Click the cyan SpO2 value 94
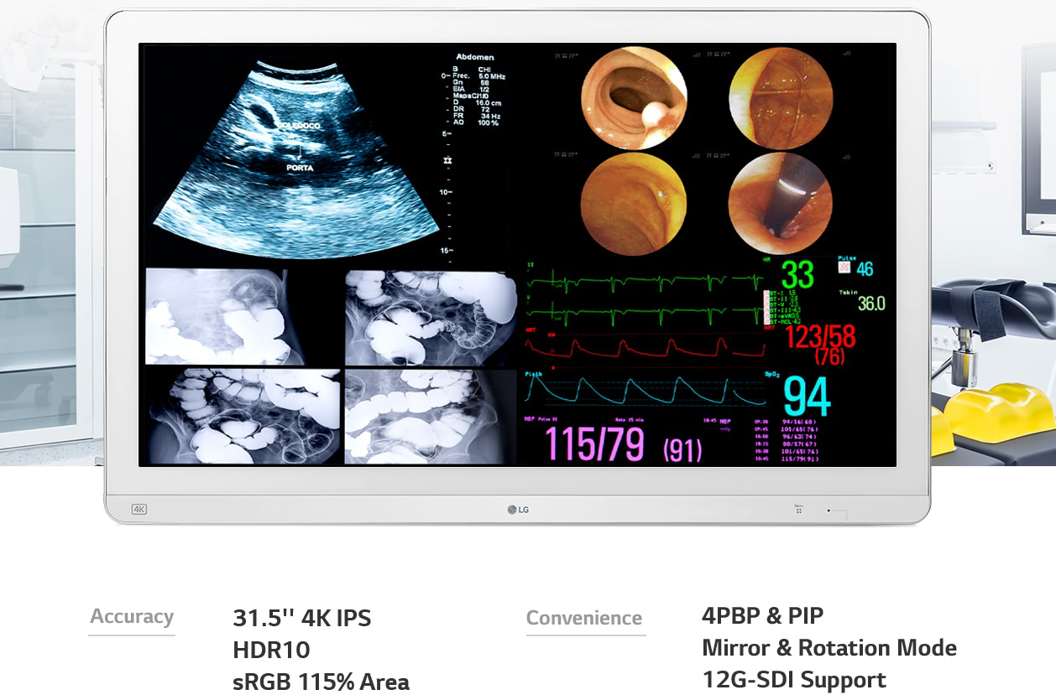This screenshot has width=1056, height=700. click(x=806, y=396)
